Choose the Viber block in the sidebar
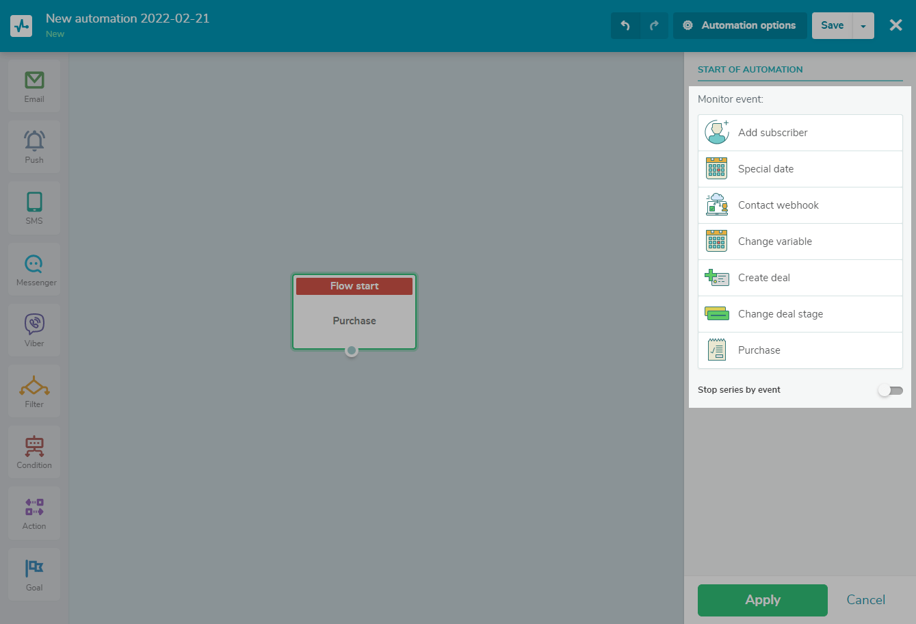Screen dimensions: 916x624 coord(34,329)
